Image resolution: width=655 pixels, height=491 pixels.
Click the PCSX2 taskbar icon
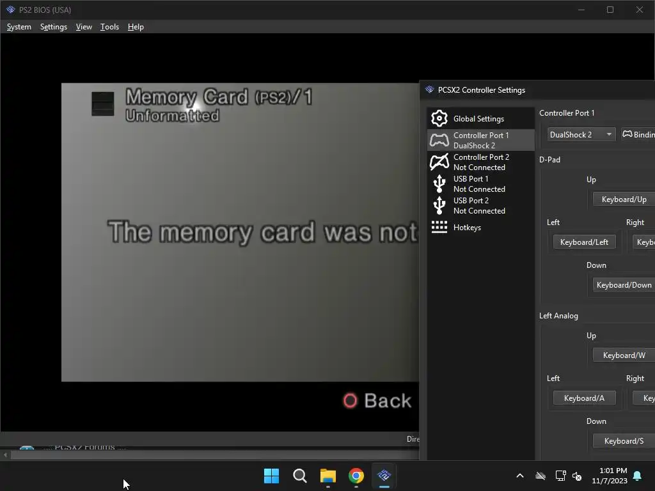pyautogui.click(x=384, y=476)
